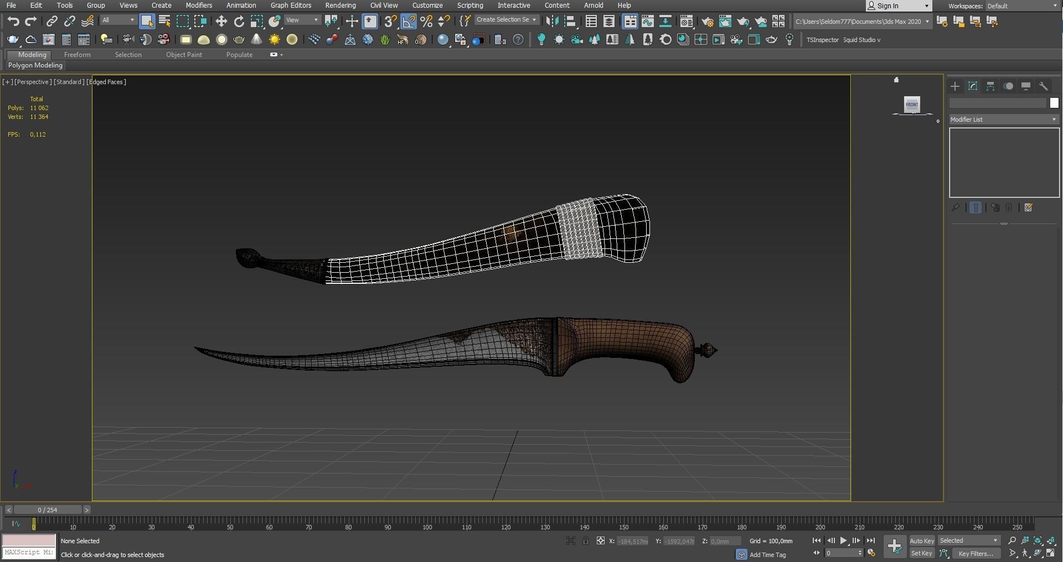Open the Utilities wrench panel icon
This screenshot has width=1063, height=562.
click(1044, 86)
